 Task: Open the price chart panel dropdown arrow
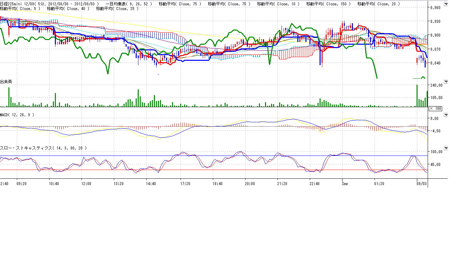[446, 4]
